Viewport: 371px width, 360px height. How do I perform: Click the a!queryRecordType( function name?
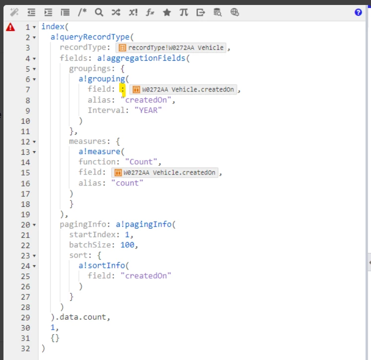(92, 37)
